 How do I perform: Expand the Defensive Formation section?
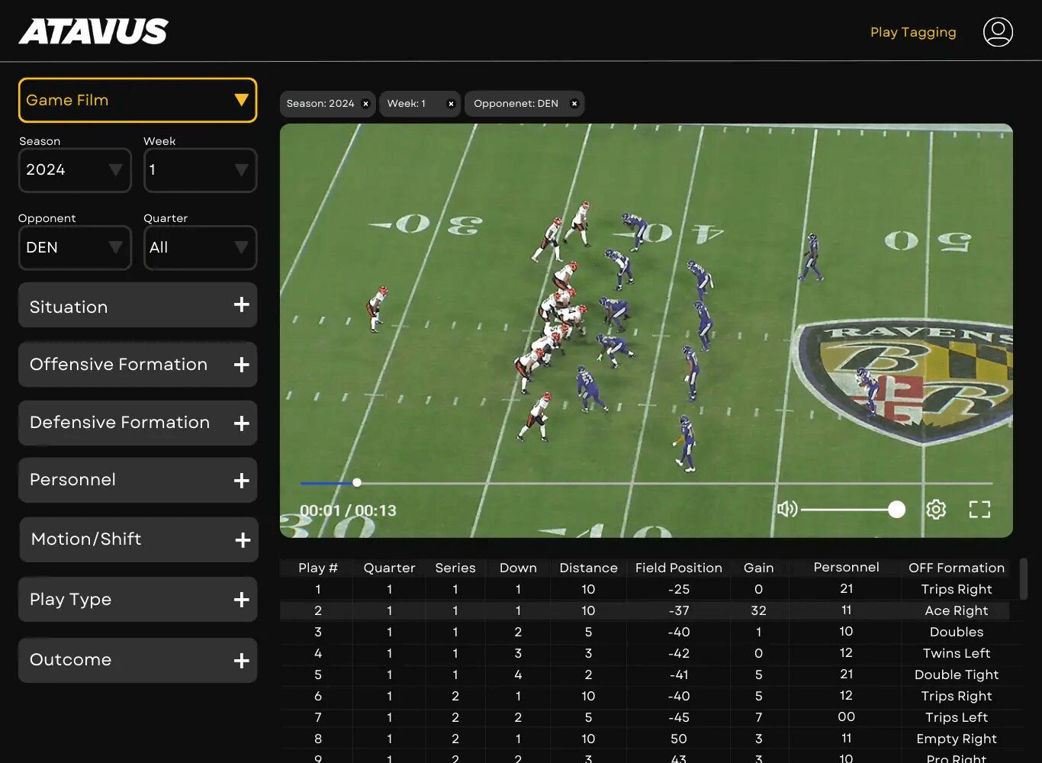pyautogui.click(x=241, y=423)
